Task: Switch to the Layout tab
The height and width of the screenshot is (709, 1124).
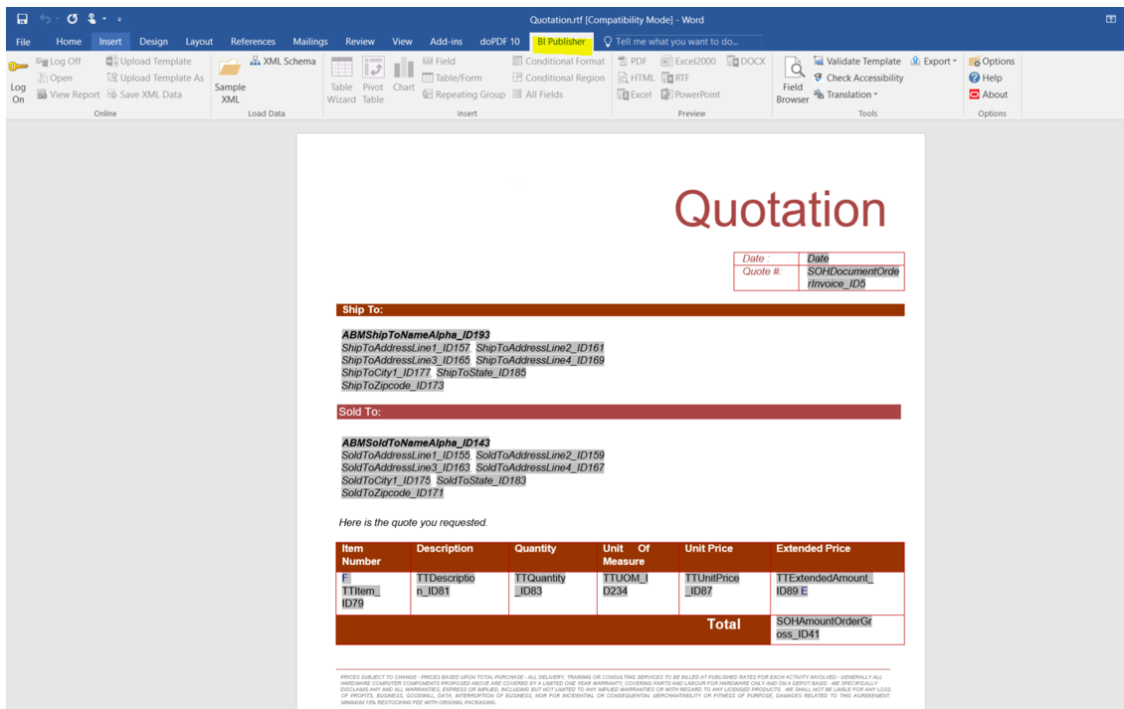Action: pos(199,42)
